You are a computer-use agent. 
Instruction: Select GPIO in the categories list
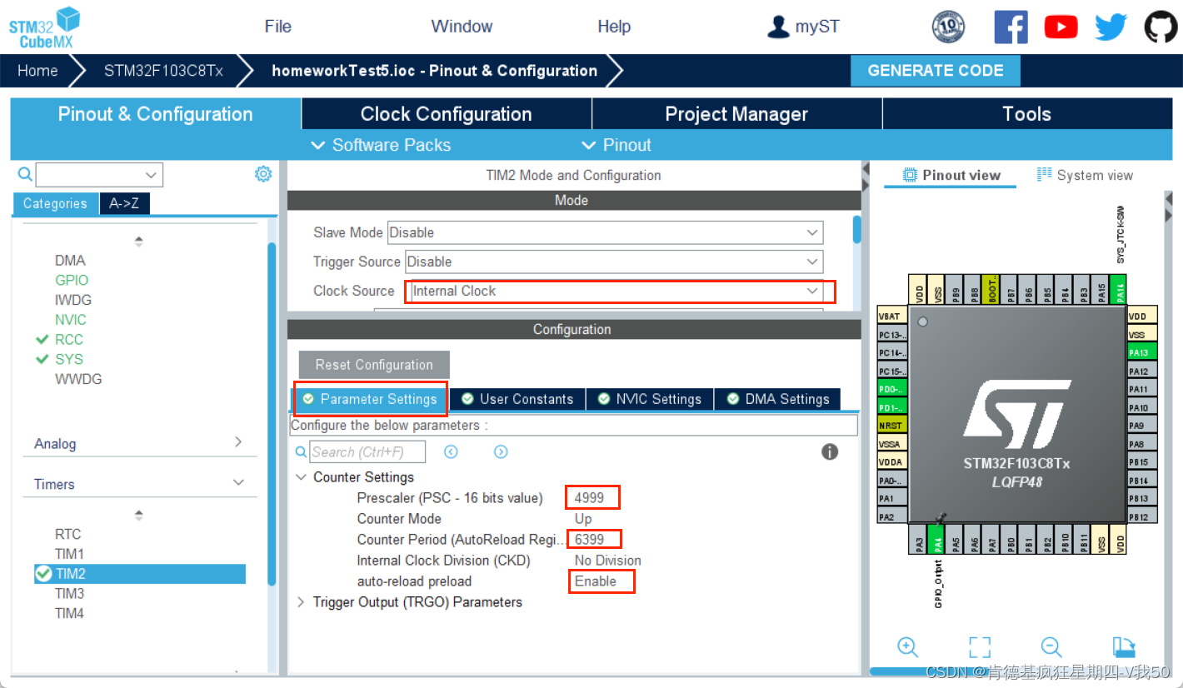[72, 280]
